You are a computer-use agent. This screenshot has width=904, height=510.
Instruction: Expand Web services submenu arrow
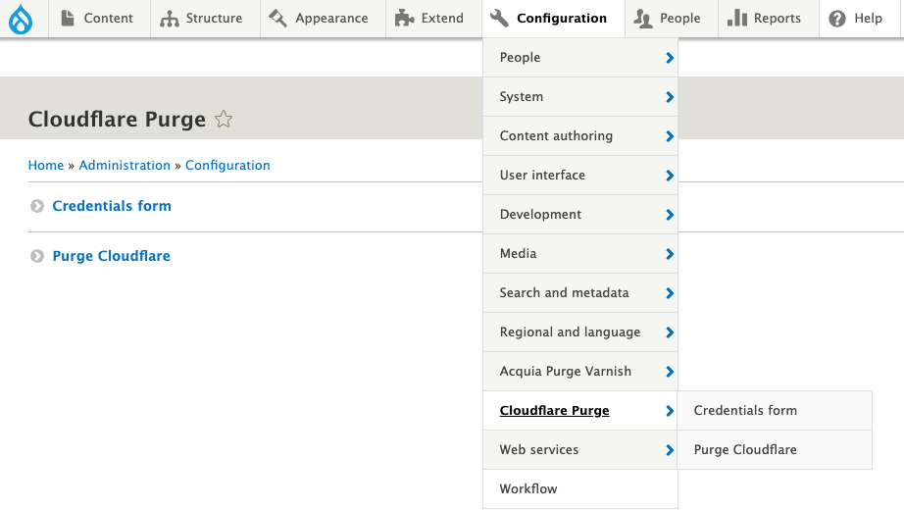[670, 450]
